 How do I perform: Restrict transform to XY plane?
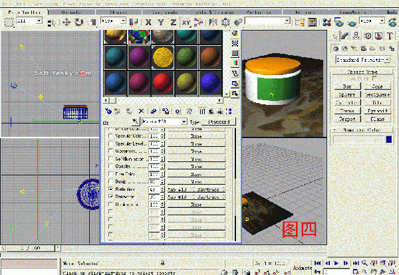tap(186, 23)
